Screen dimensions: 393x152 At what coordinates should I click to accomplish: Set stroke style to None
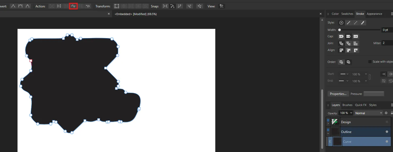pyautogui.click(x=341, y=23)
